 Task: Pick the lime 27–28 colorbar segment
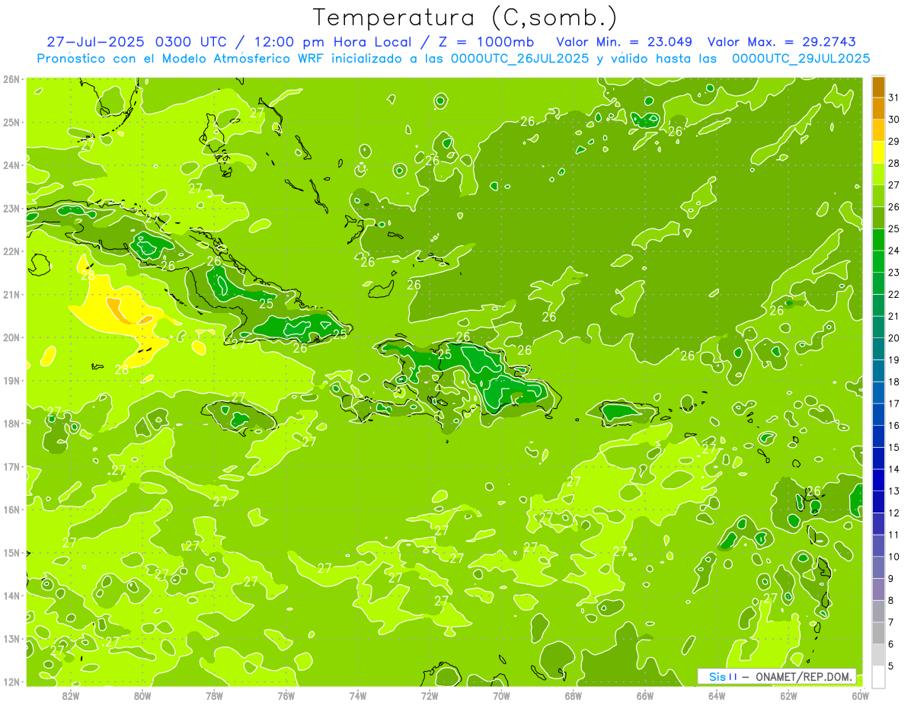pyautogui.click(x=878, y=174)
